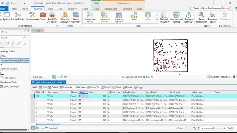Viewport: 237px width, 133px height.
Task: Open the Enrich tool
Action: [134, 16]
